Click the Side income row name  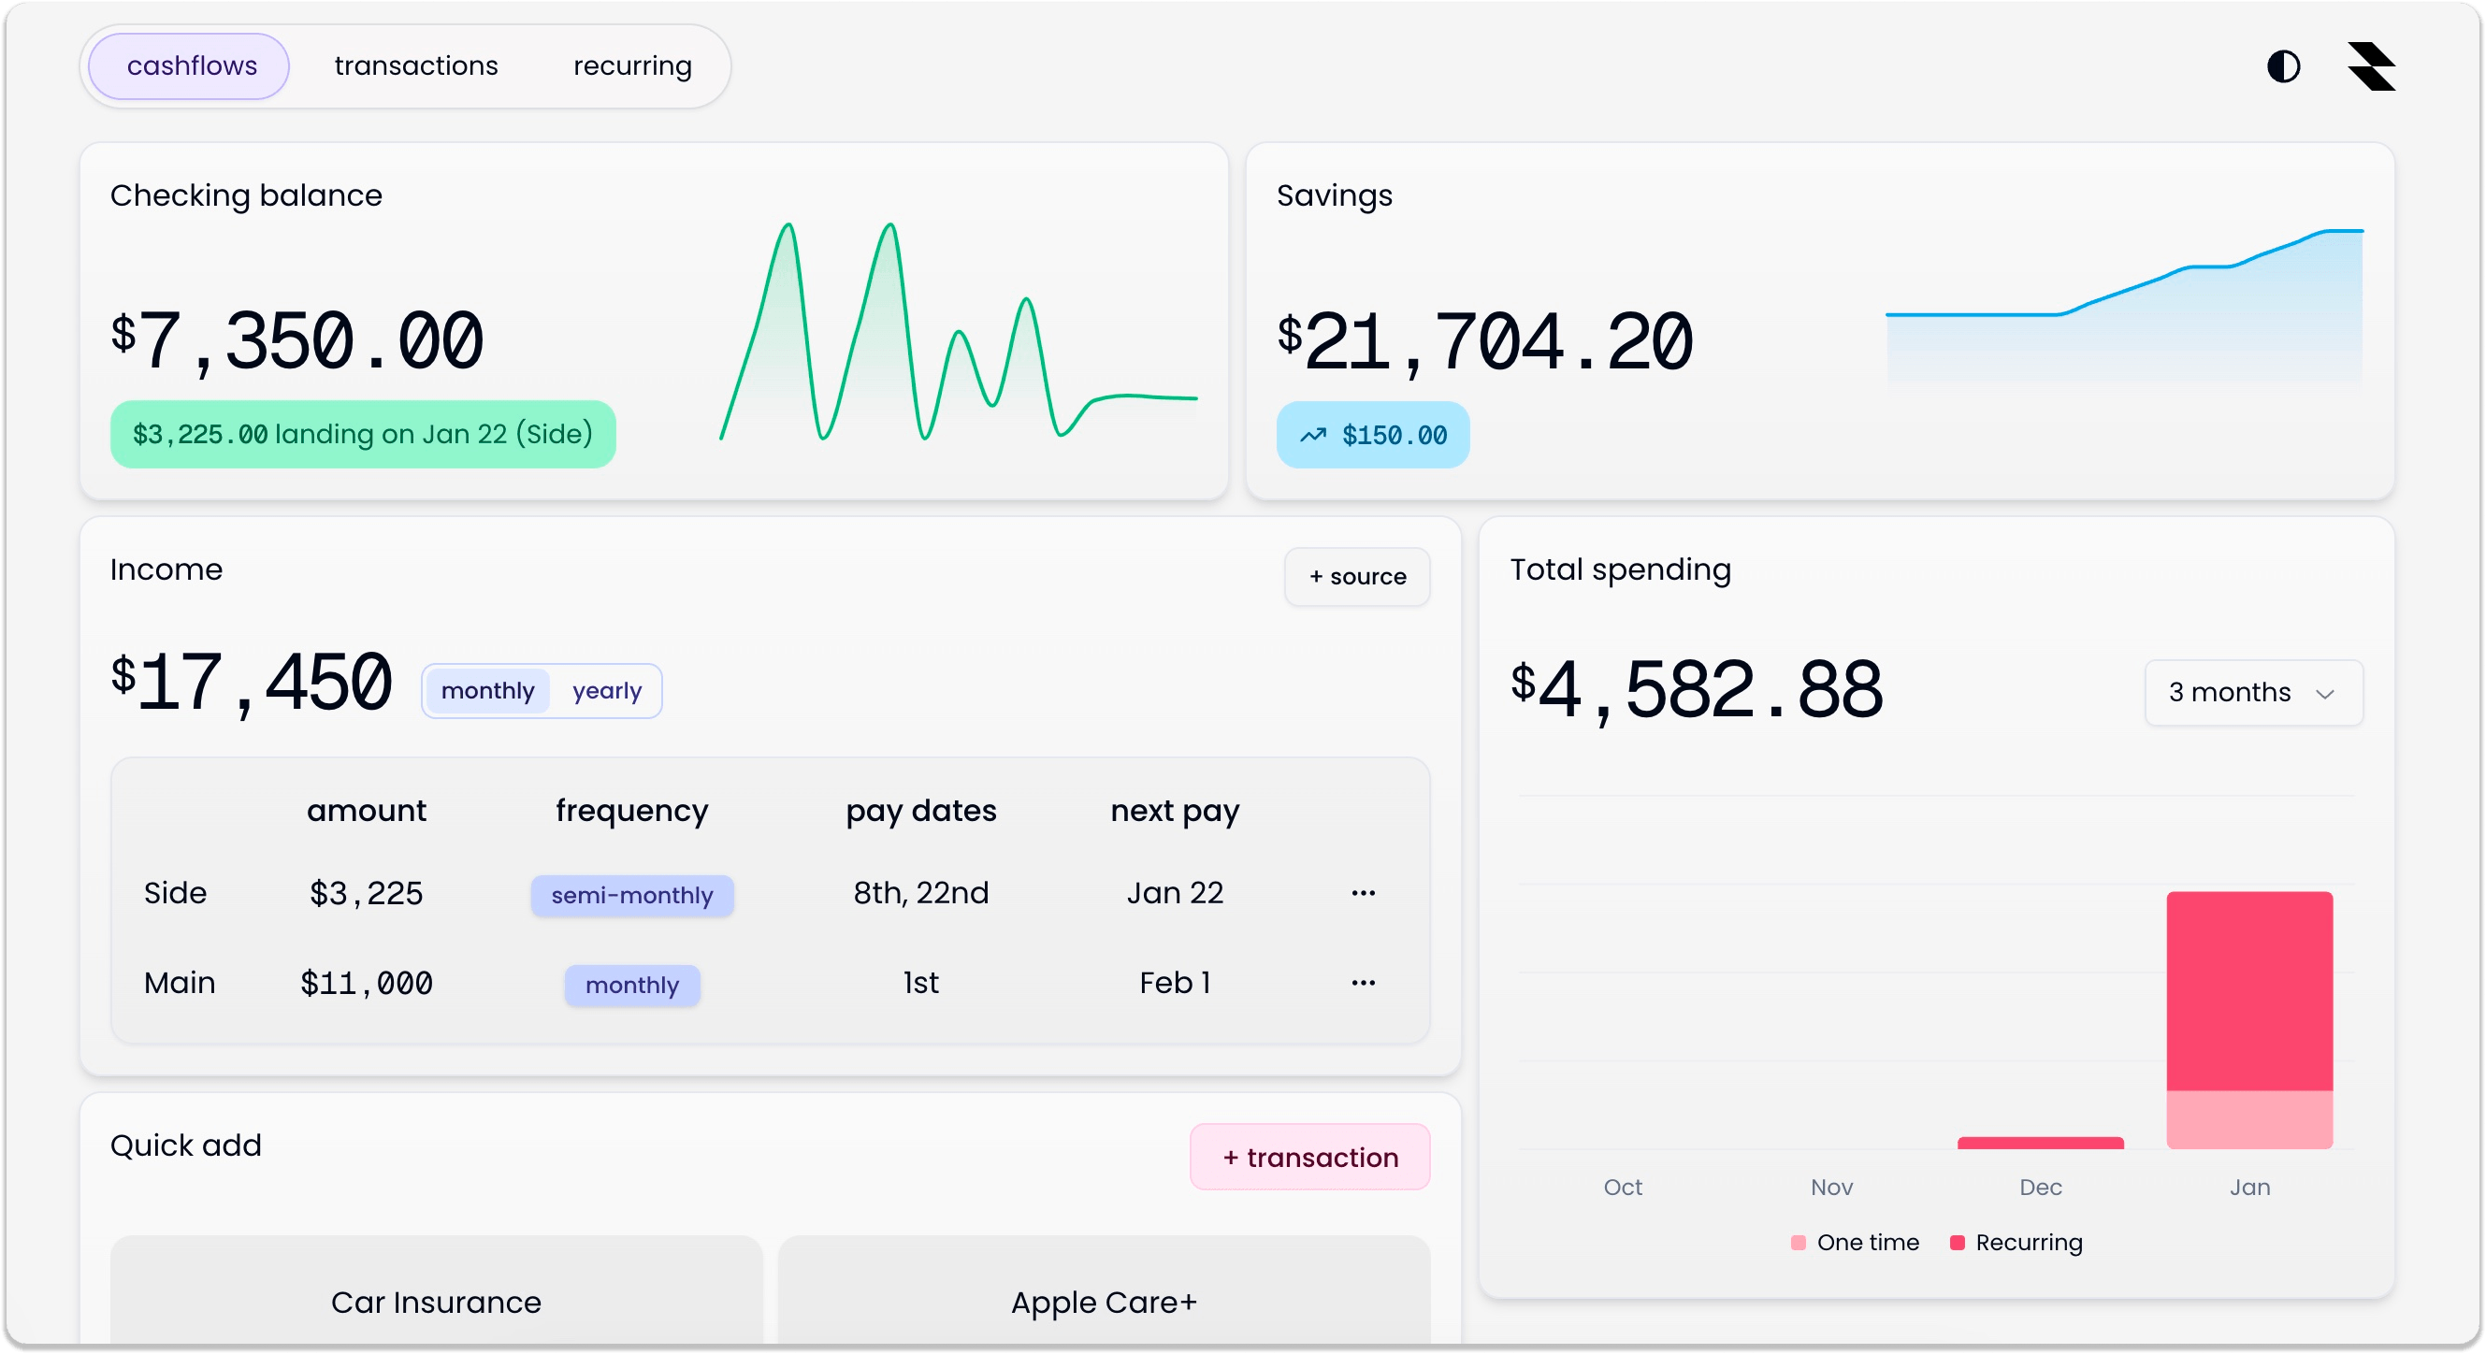pyautogui.click(x=175, y=893)
